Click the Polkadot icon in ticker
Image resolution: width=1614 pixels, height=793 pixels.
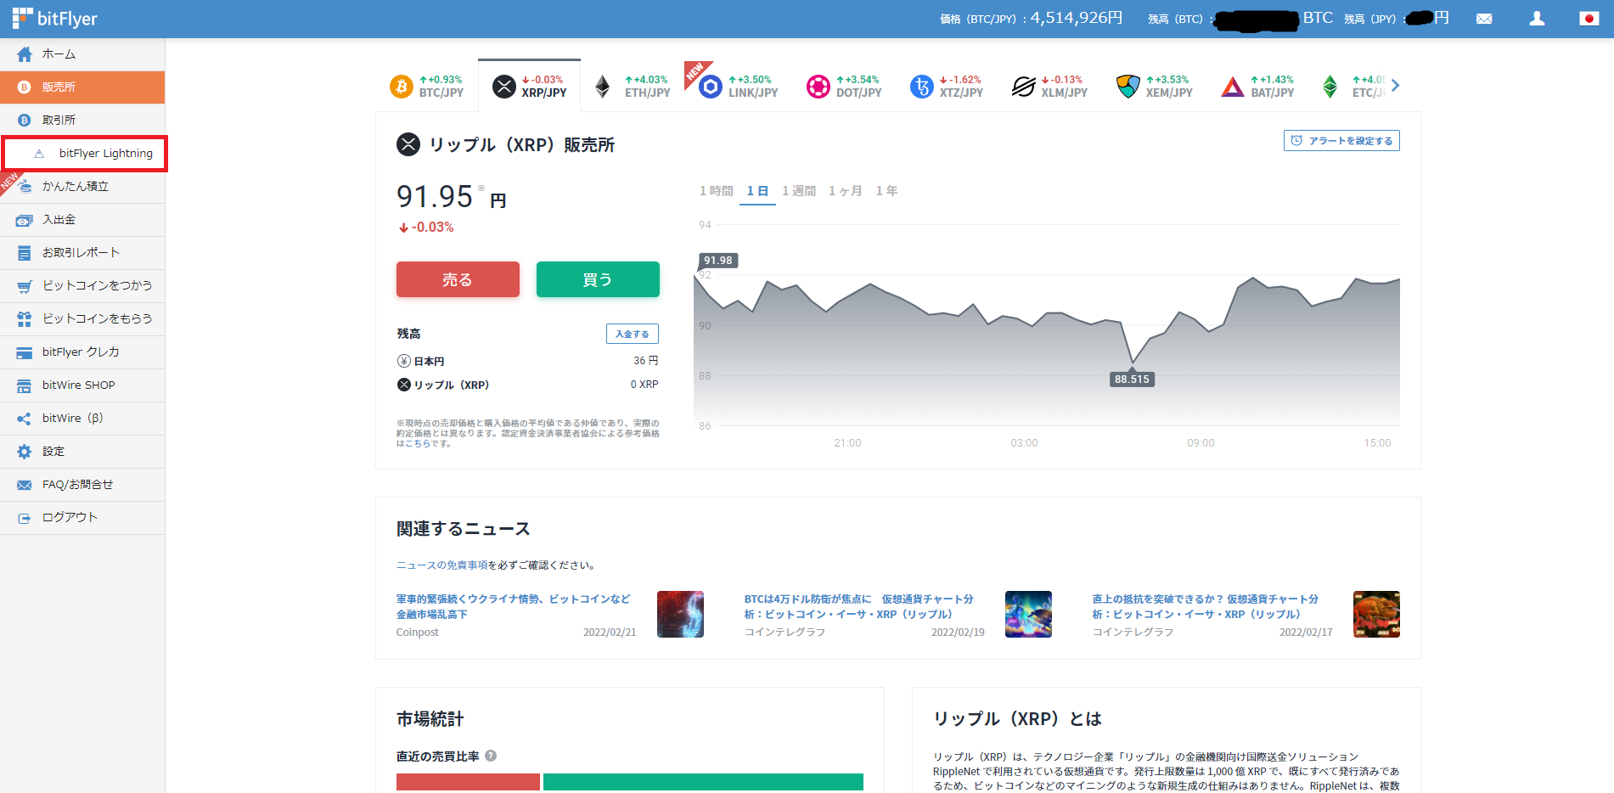click(818, 87)
